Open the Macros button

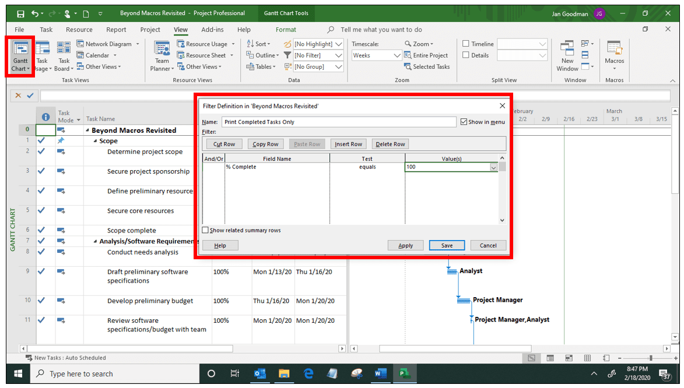[x=614, y=57]
